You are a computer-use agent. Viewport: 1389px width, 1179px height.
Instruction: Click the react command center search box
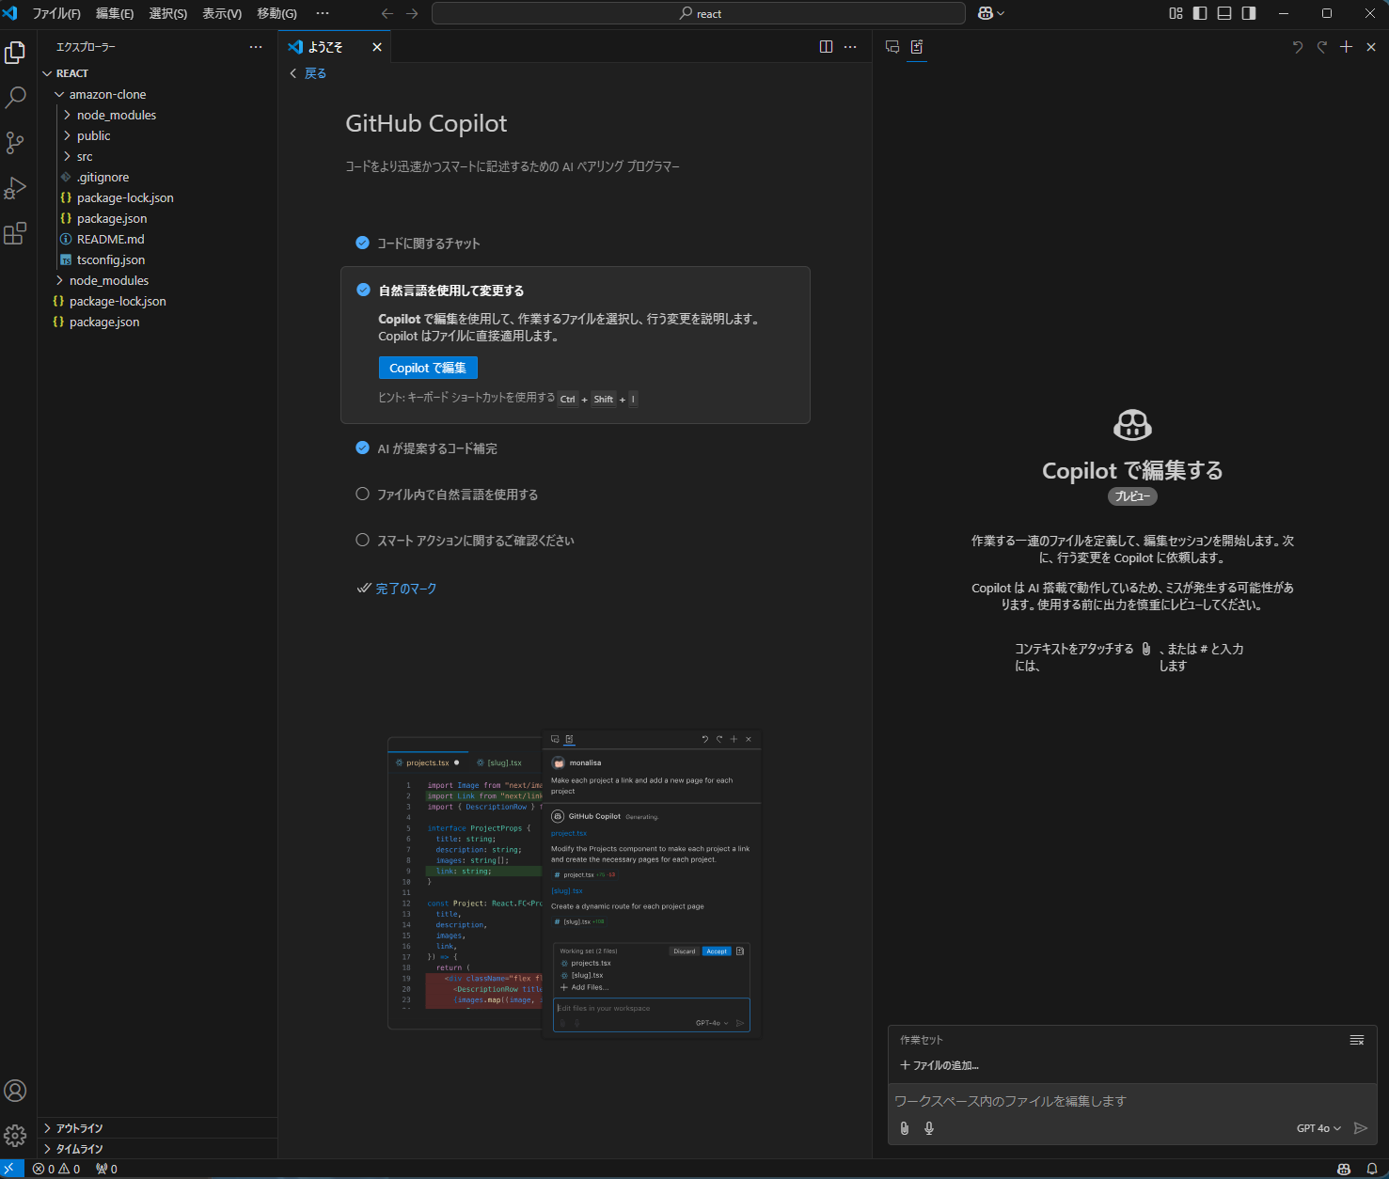(699, 13)
